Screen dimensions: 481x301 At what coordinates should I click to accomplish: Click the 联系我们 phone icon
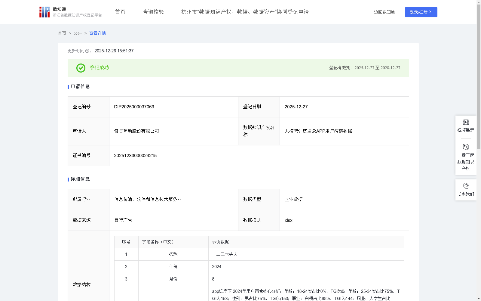click(466, 186)
